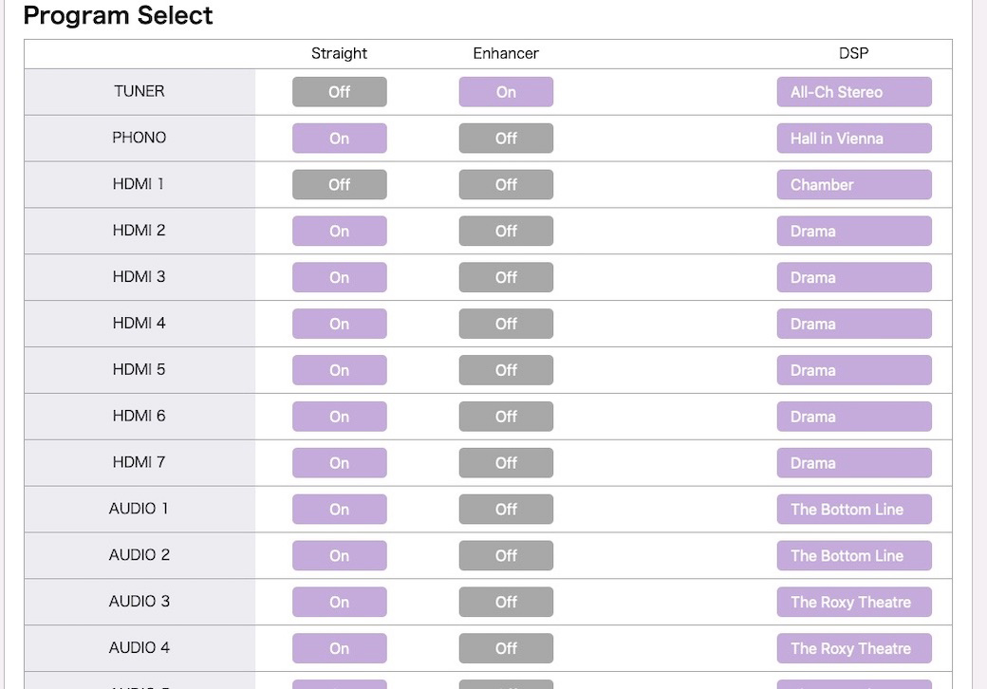Click Drama DSP button for HDMI 6
This screenshot has width=987, height=689.
click(854, 417)
